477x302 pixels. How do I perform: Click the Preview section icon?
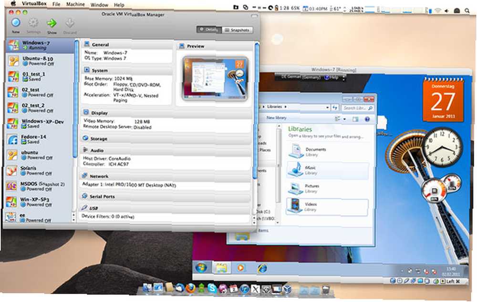click(182, 46)
